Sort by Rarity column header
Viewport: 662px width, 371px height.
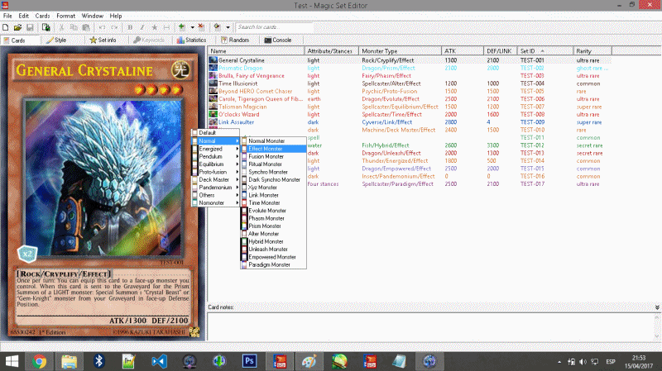(592, 51)
